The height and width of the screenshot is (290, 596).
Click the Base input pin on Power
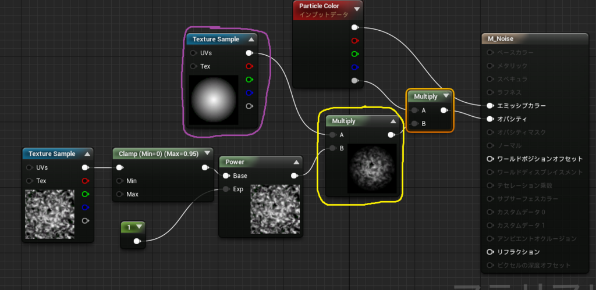pos(226,176)
